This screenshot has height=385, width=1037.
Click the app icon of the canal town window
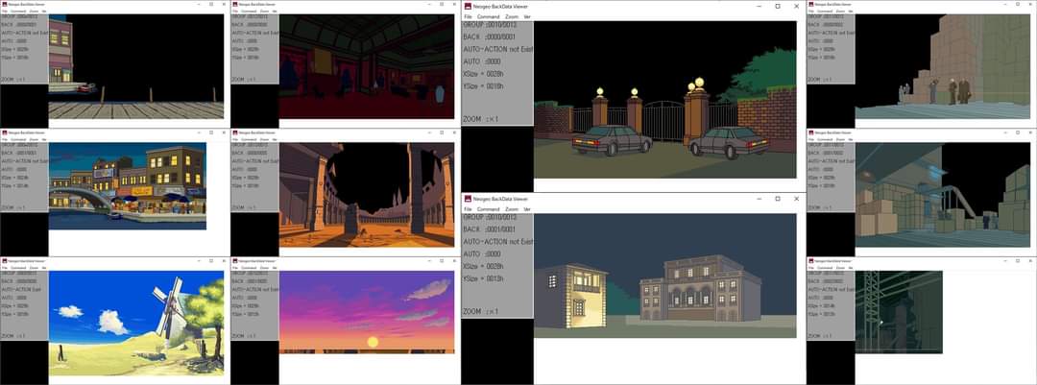4,132
